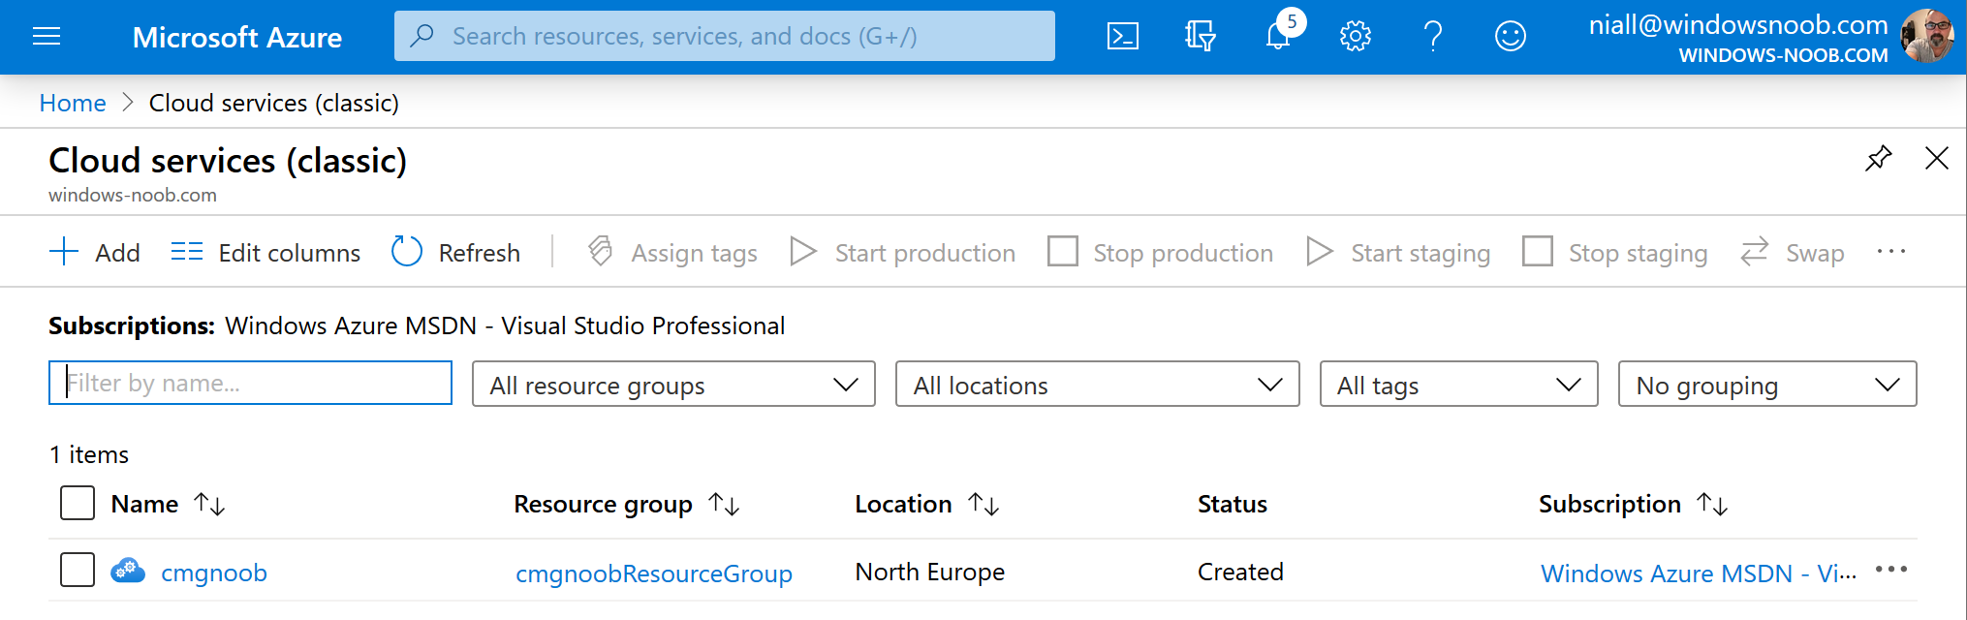Screen dimensions: 1967x620
Task: Click the Status column header
Action: [1233, 504]
